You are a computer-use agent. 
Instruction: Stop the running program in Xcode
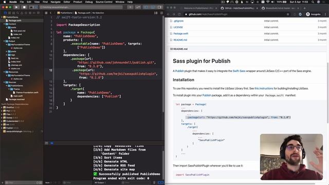coord(24,7)
